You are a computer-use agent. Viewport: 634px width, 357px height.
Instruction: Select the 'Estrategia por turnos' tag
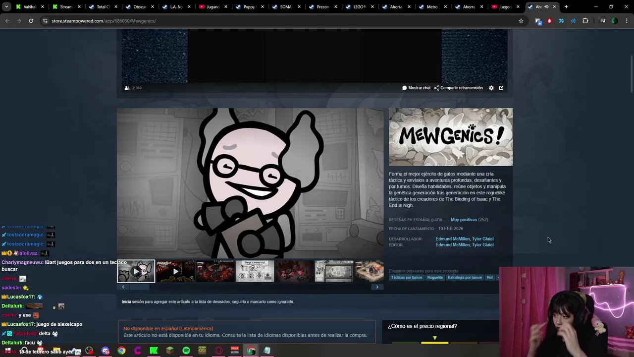click(465, 278)
